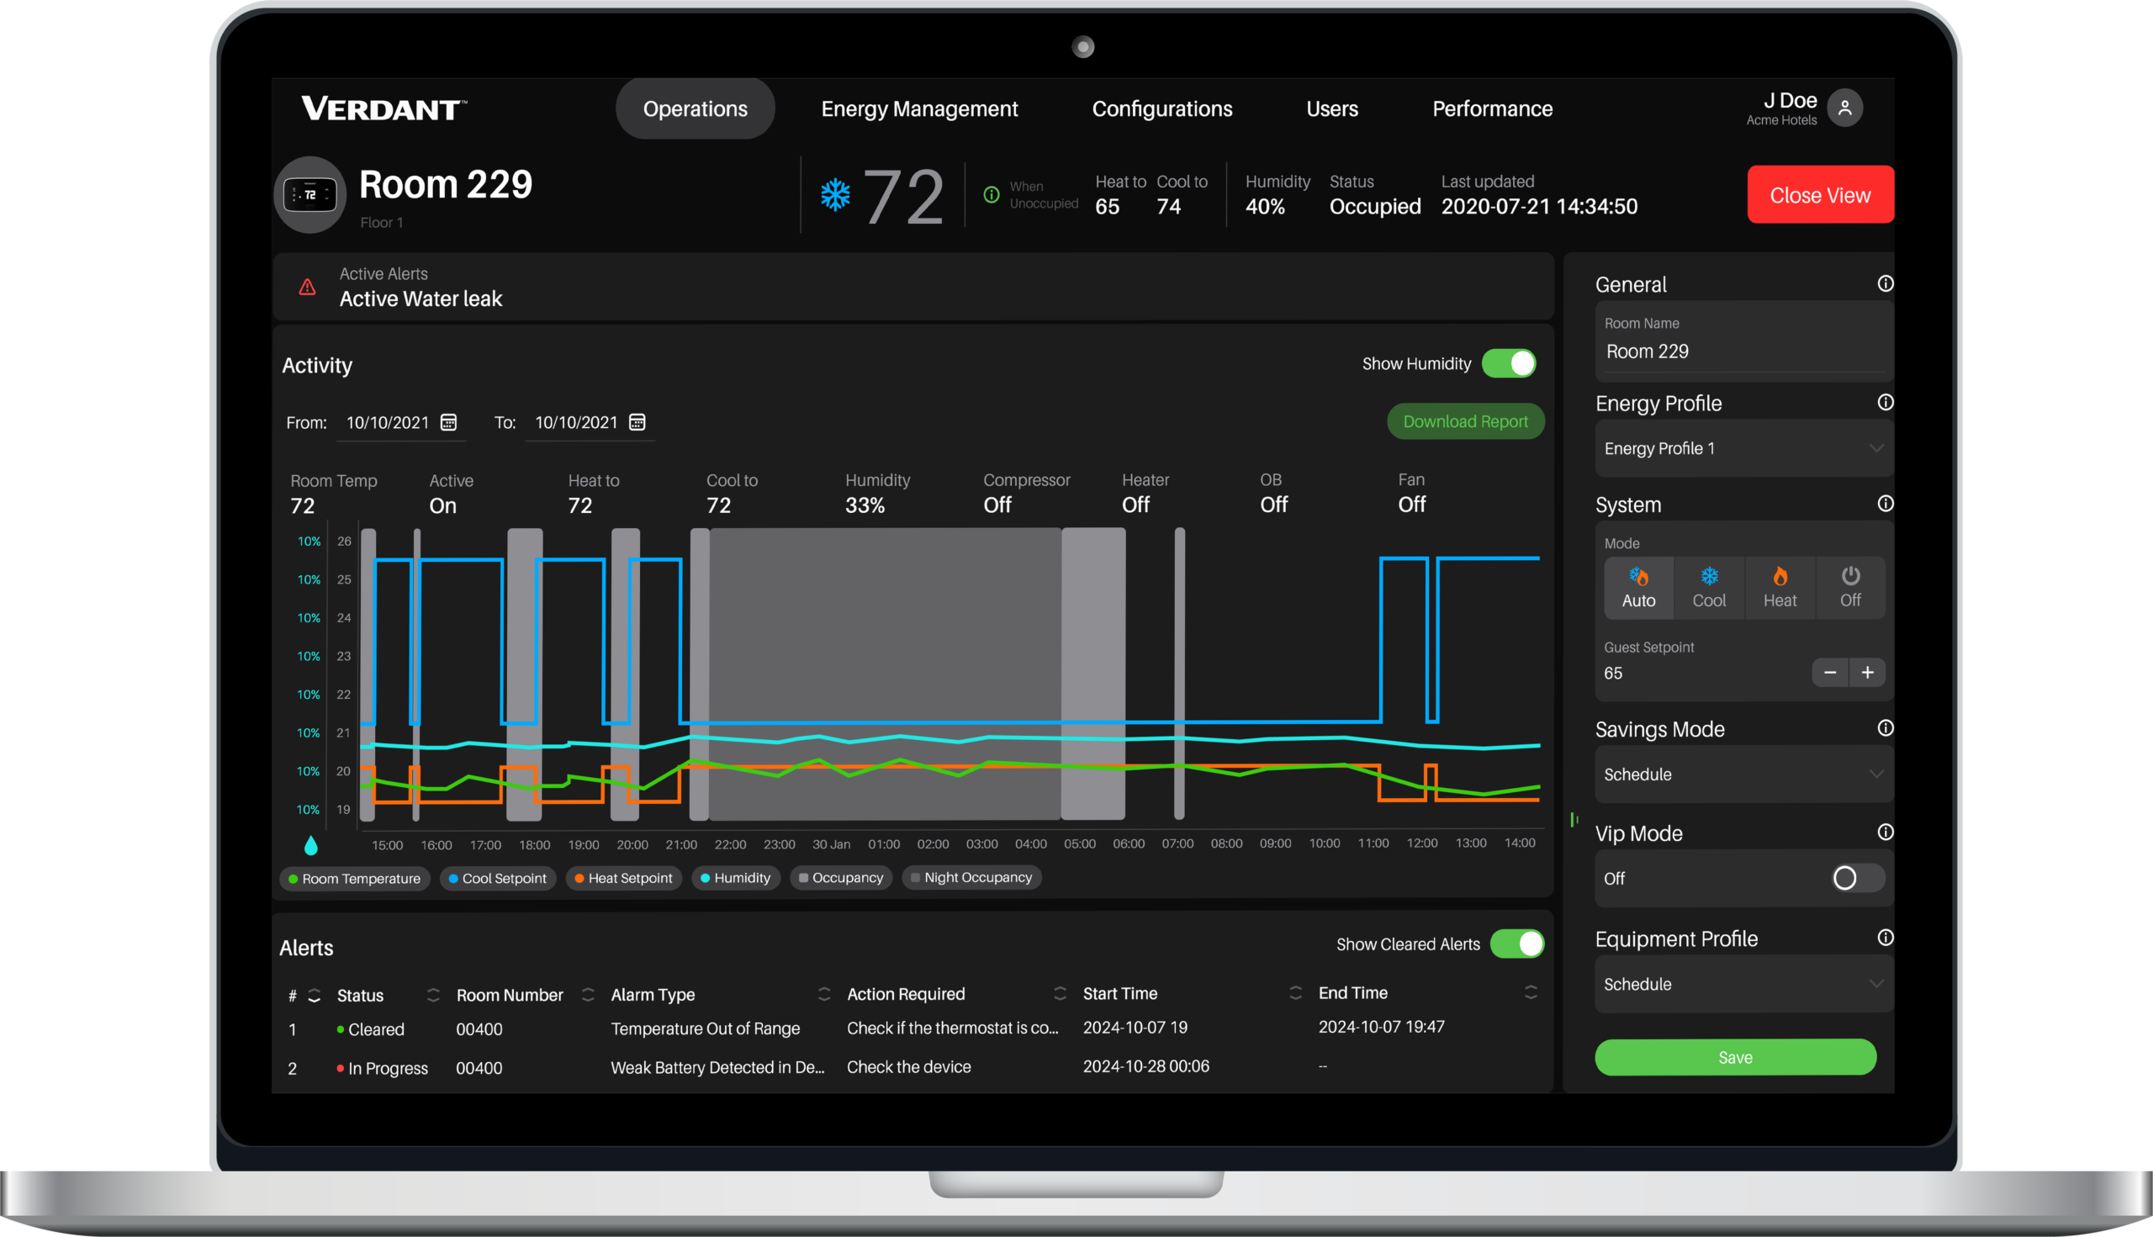Switch to the Energy Management tab
The height and width of the screenshot is (1237, 2153).
click(919, 108)
